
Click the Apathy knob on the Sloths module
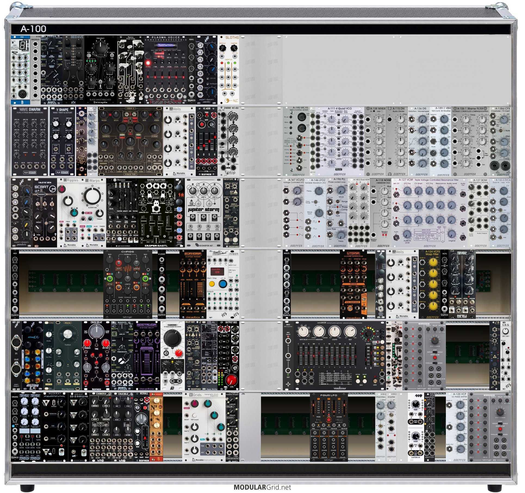[x=222, y=48]
